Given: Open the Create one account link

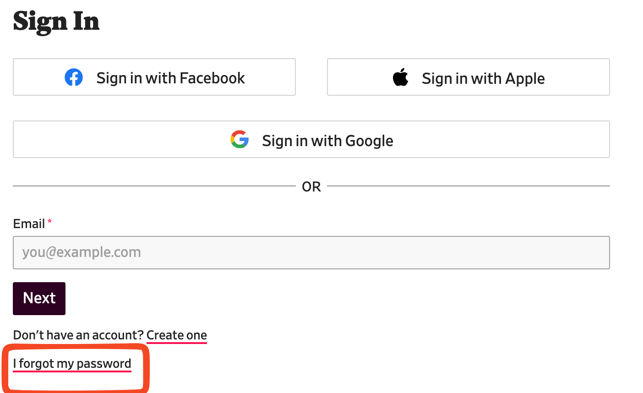Looking at the screenshot, I should click(177, 335).
